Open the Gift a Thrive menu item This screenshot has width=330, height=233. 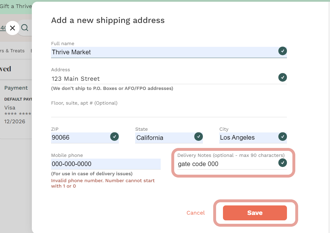pos(16,6)
